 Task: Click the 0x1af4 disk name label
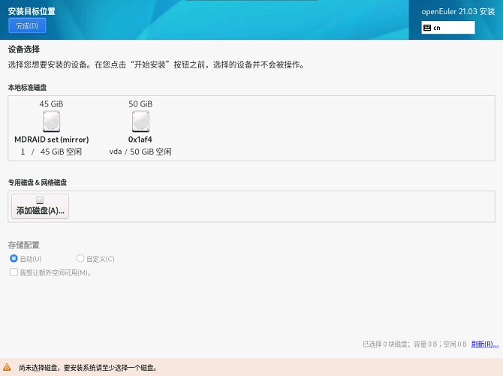[x=140, y=140]
